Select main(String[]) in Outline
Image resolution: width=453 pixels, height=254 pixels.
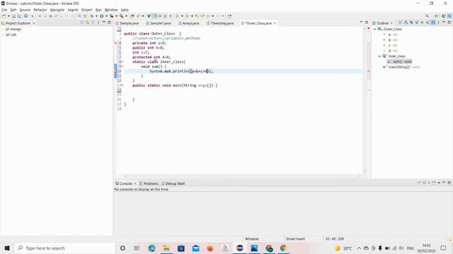[x=401, y=67]
